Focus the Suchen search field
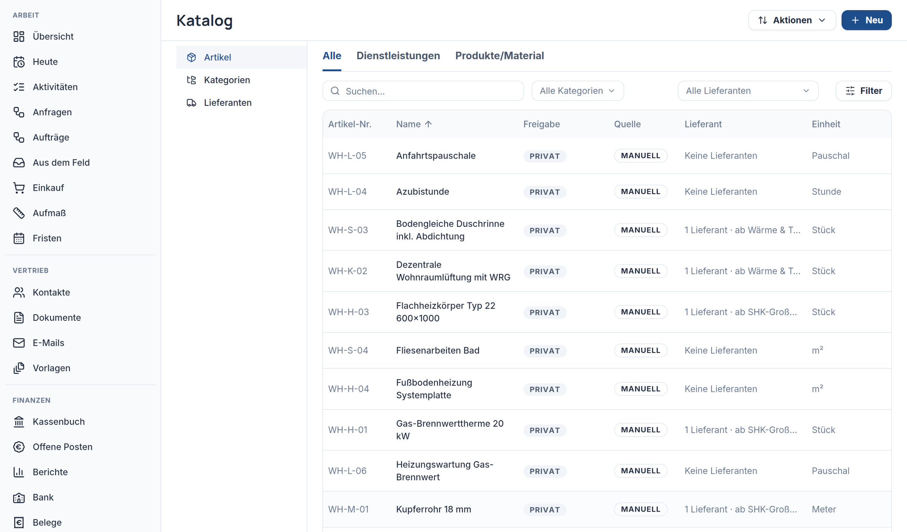 click(423, 91)
